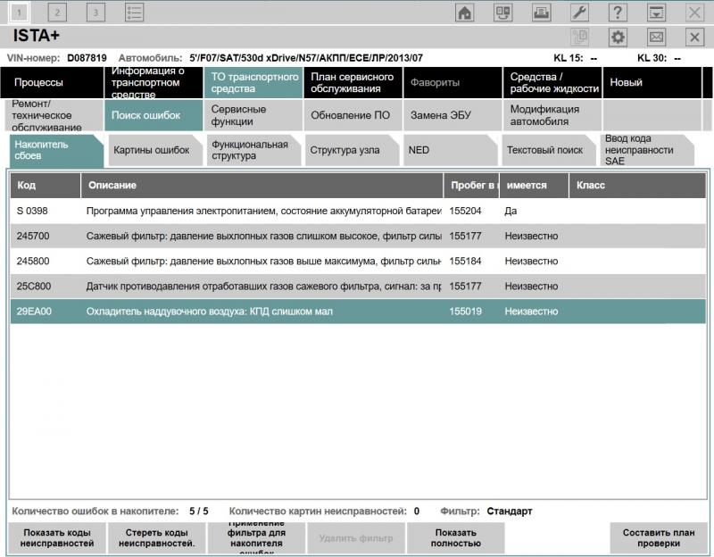Click Составить план проверки button
This screenshot has width=714, height=557.
(659, 538)
